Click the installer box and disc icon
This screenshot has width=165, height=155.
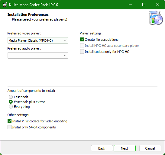click(156, 18)
